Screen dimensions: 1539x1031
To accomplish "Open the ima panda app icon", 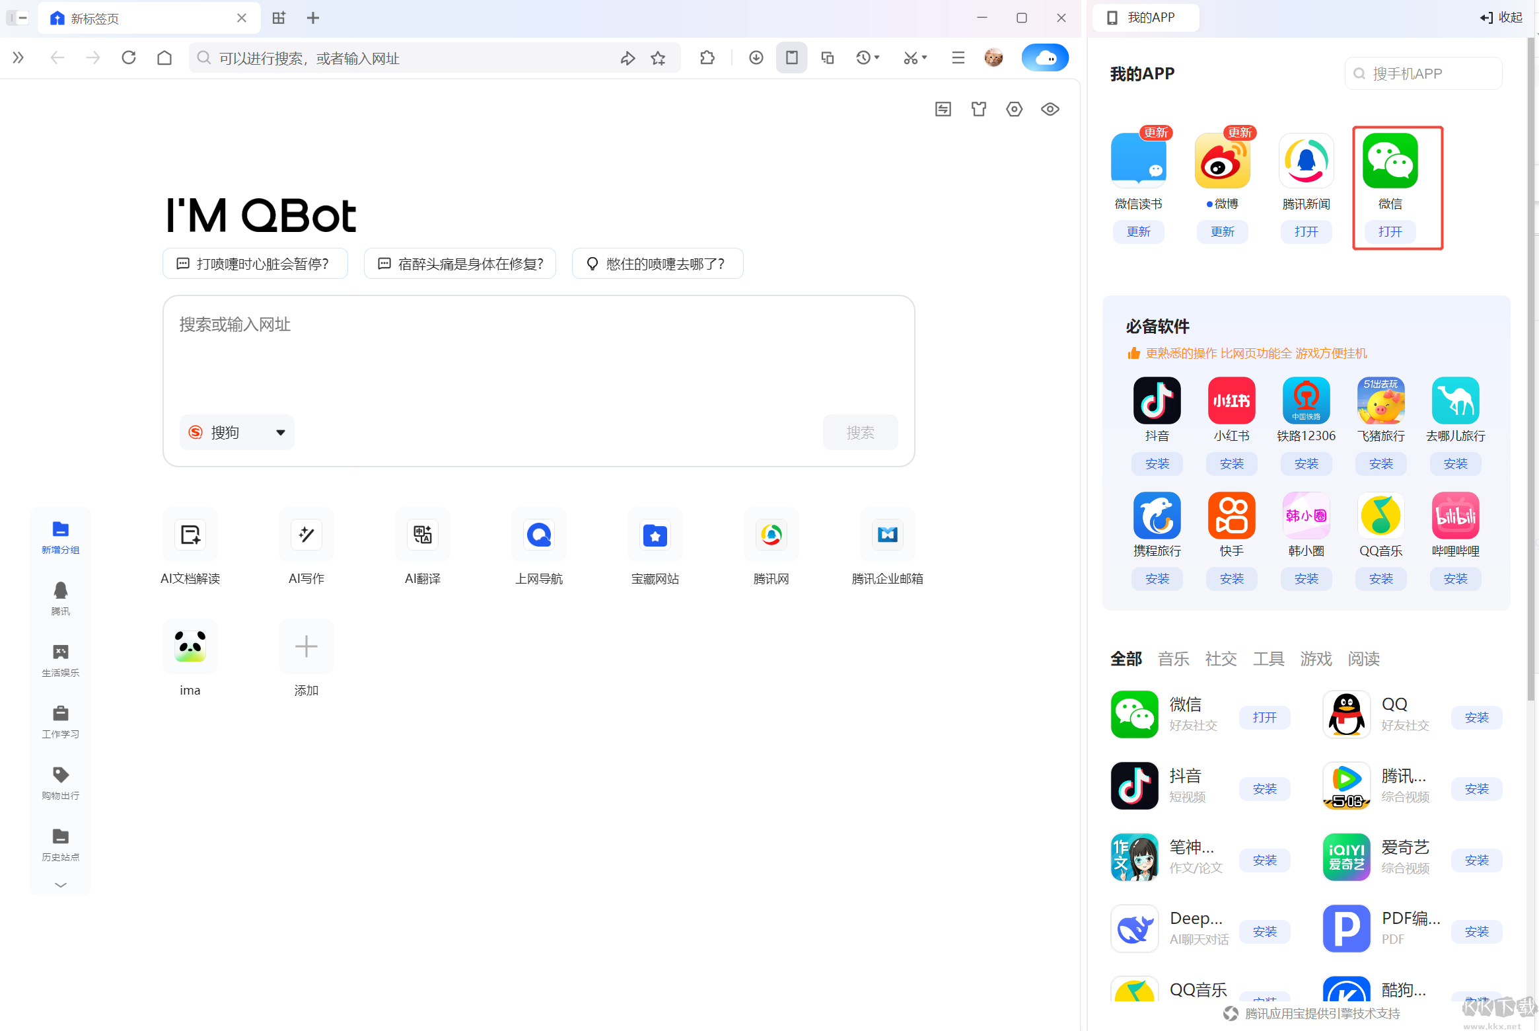I will point(190,648).
